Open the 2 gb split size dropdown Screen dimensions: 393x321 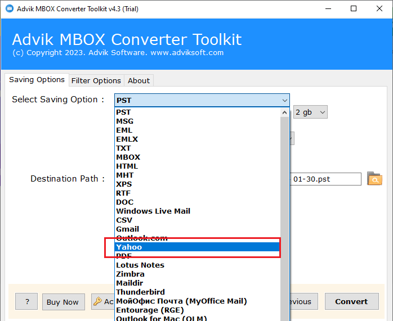point(310,112)
